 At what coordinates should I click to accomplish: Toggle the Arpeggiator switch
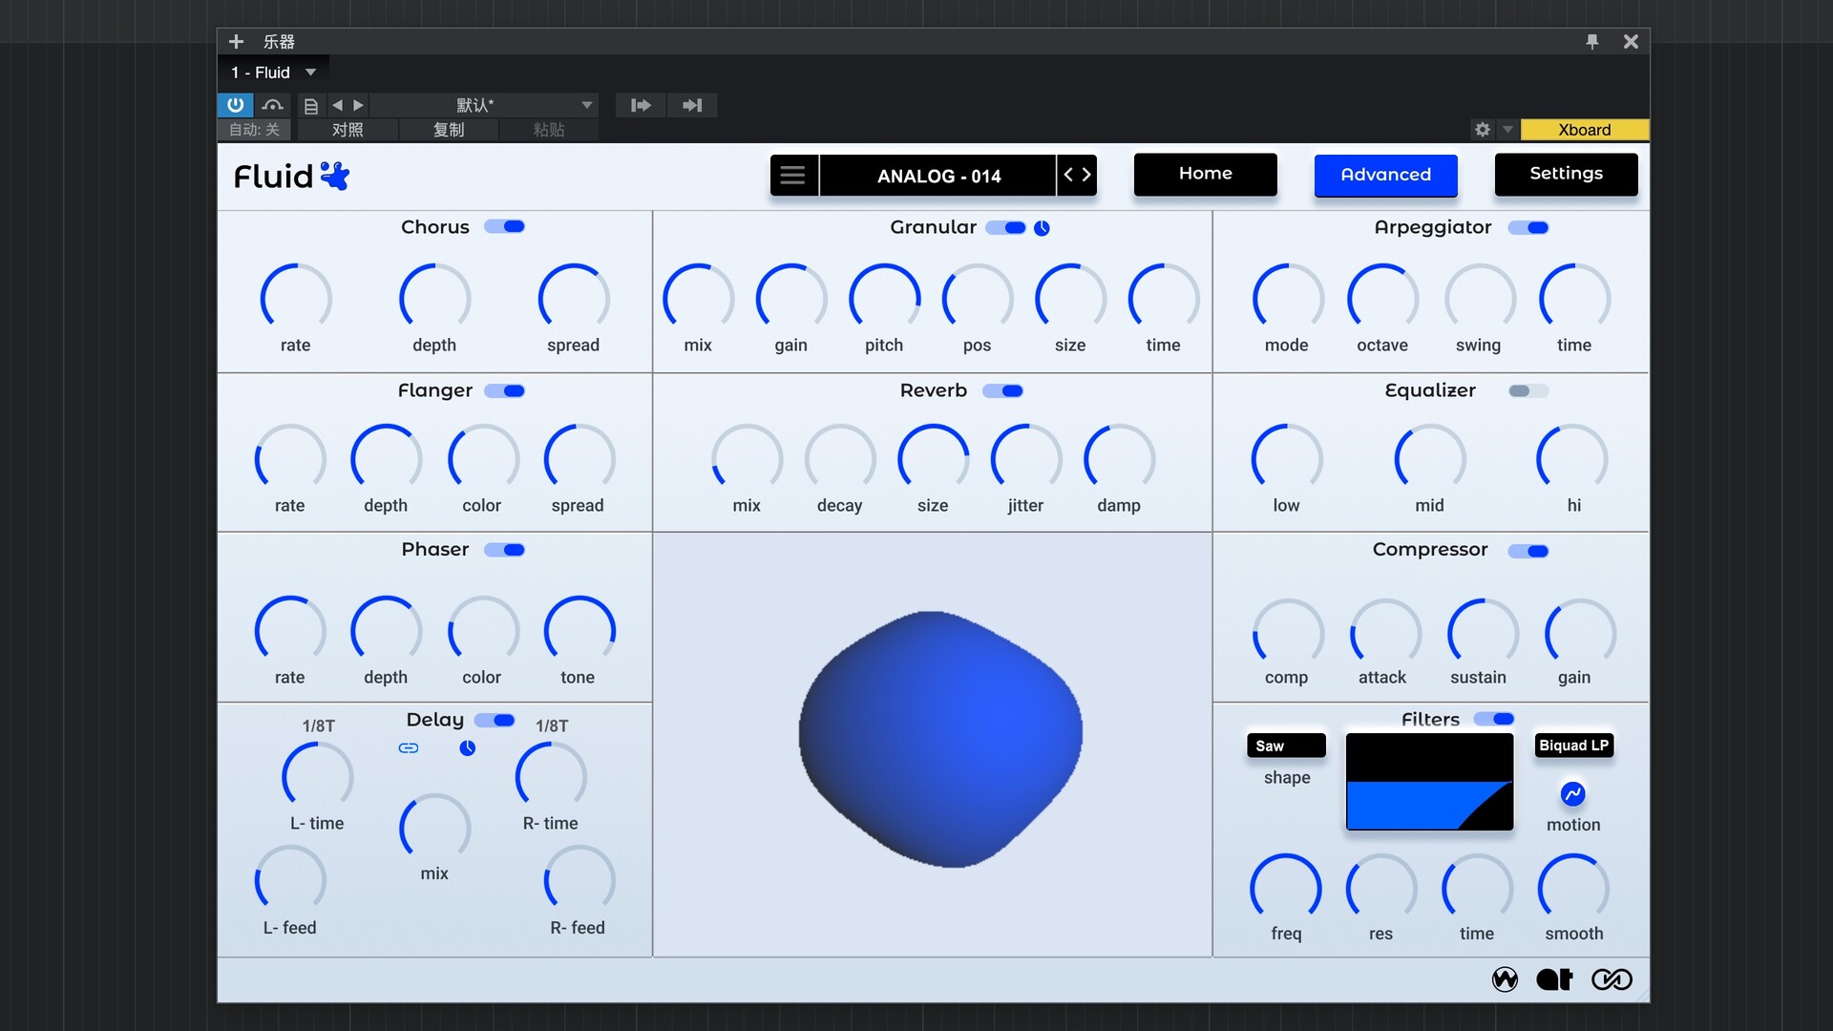coord(1528,228)
